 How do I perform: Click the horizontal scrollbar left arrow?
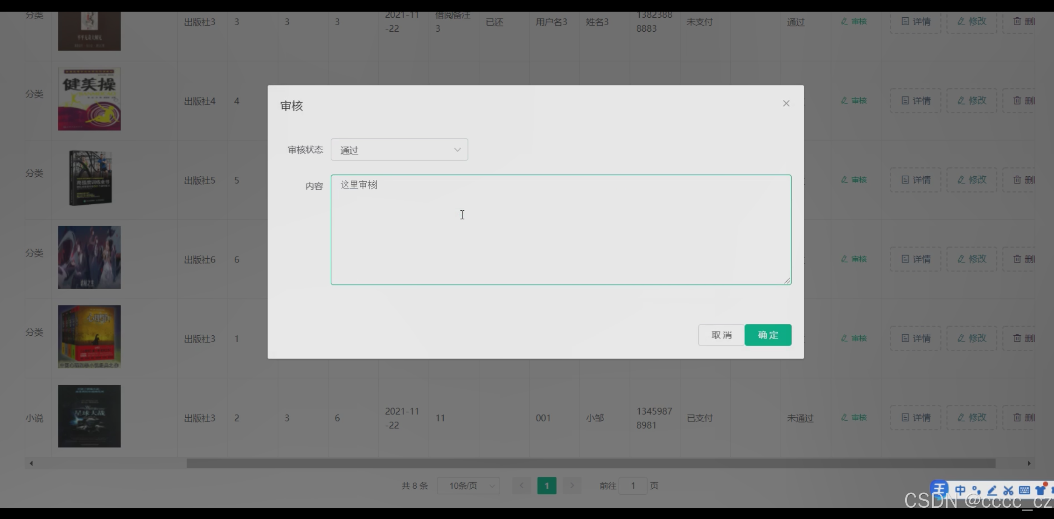pos(31,464)
